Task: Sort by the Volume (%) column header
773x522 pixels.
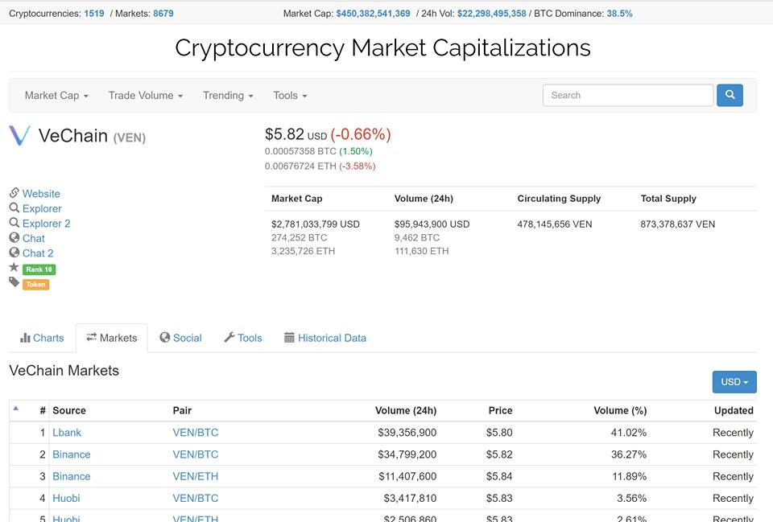Action: pos(620,410)
